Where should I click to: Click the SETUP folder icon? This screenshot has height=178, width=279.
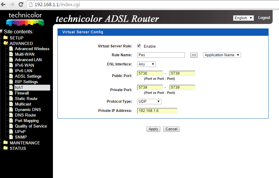tap(6, 38)
